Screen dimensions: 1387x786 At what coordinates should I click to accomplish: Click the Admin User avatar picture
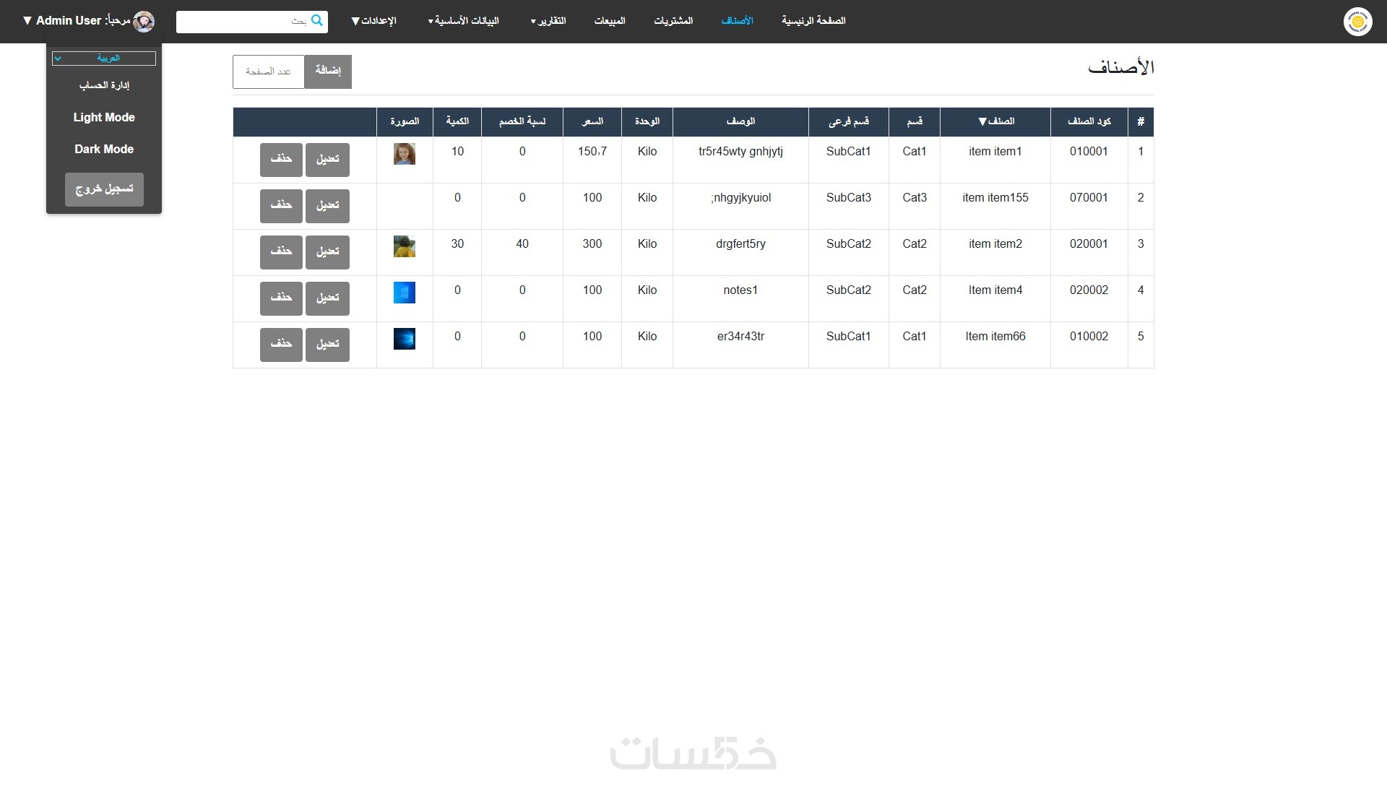pyautogui.click(x=144, y=22)
